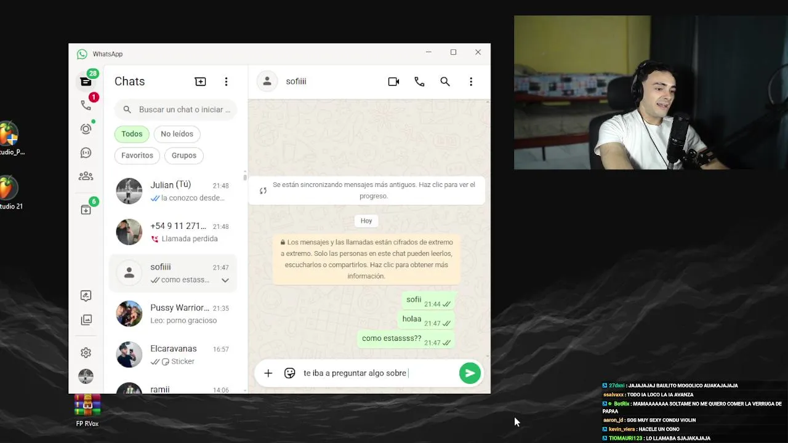Screen dimensions: 788x443
Task: Select the Todos filter
Action: click(132, 134)
